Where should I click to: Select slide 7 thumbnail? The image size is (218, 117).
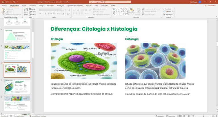click(17, 87)
